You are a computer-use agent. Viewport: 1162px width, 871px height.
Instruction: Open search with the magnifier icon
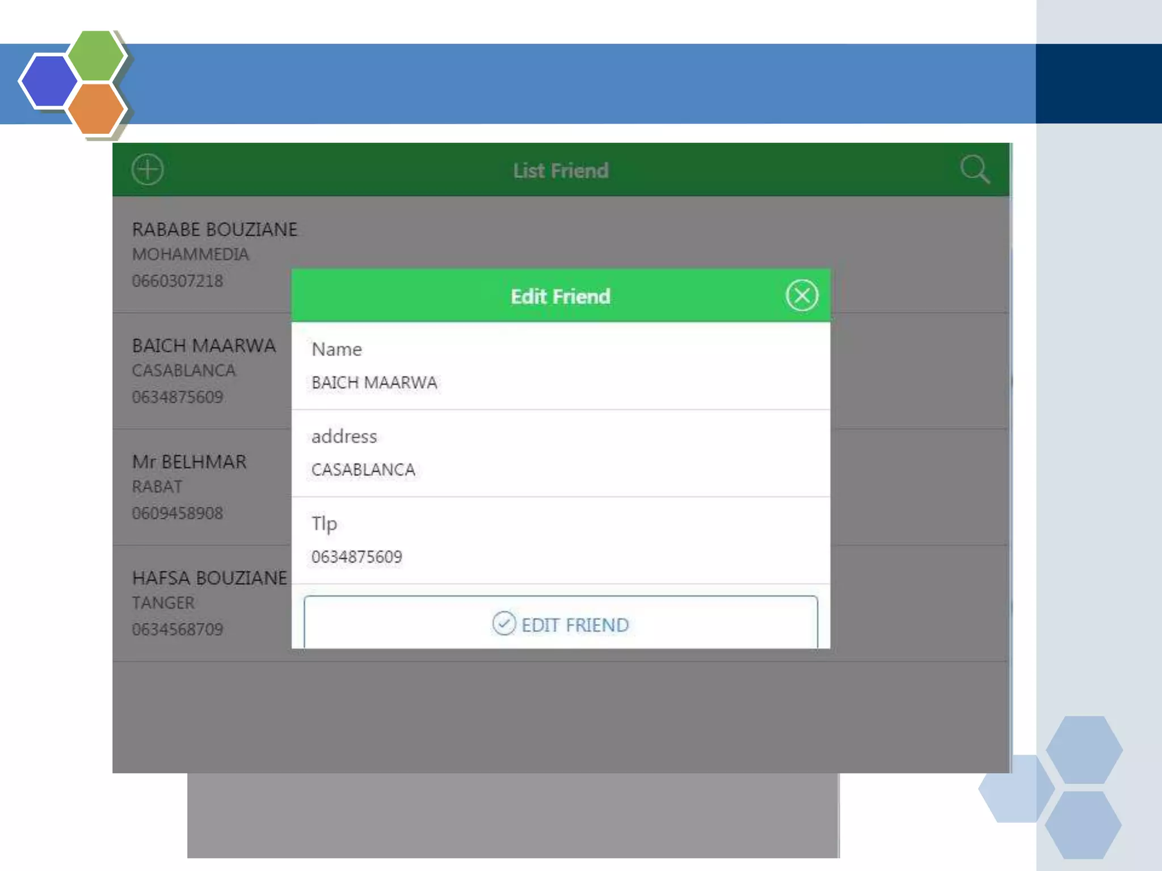point(975,170)
